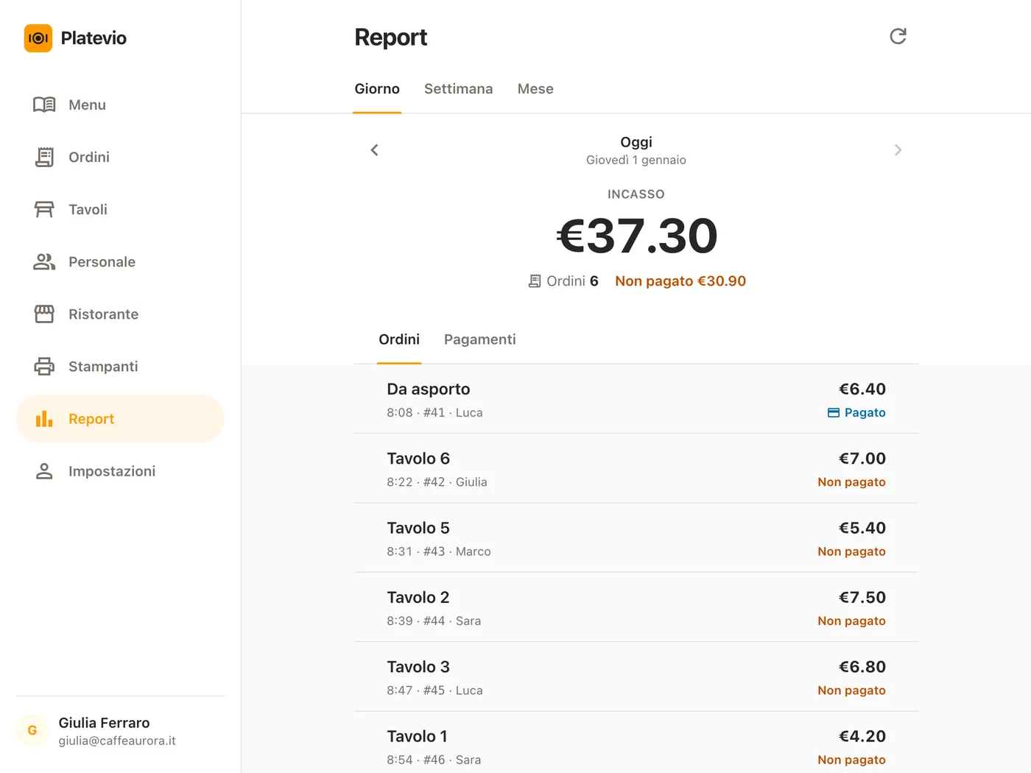Open Report label in the sidebar
This screenshot has width=1031, height=773.
point(91,419)
